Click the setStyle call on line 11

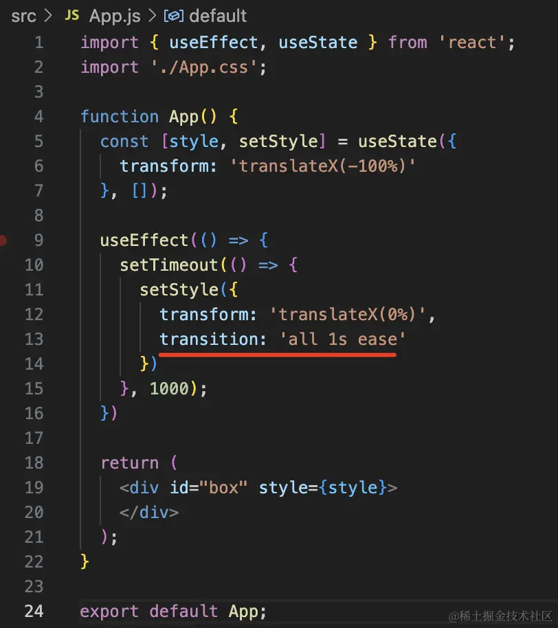pyautogui.click(x=179, y=290)
